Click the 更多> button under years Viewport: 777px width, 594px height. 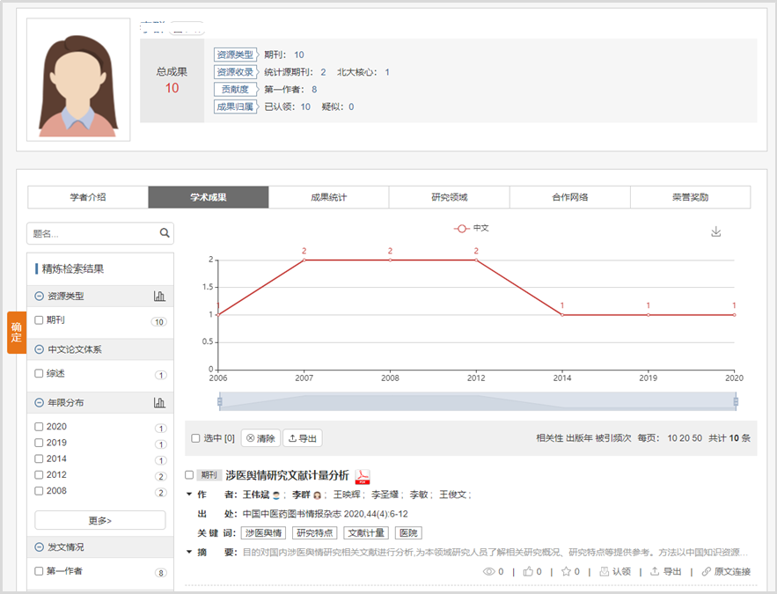(99, 520)
